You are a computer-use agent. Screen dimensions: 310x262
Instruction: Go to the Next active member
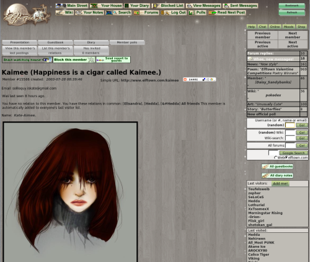[x=293, y=44]
